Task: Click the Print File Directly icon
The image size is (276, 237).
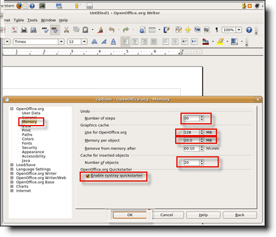Action: tap(24, 30)
